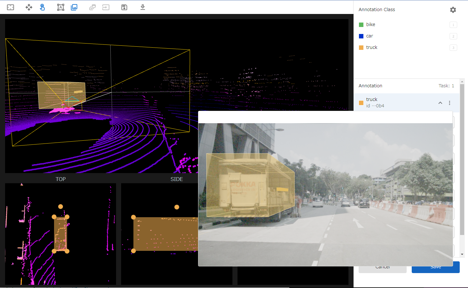Select the car annotation class
The width and height of the screenshot is (468, 288).
408,36
